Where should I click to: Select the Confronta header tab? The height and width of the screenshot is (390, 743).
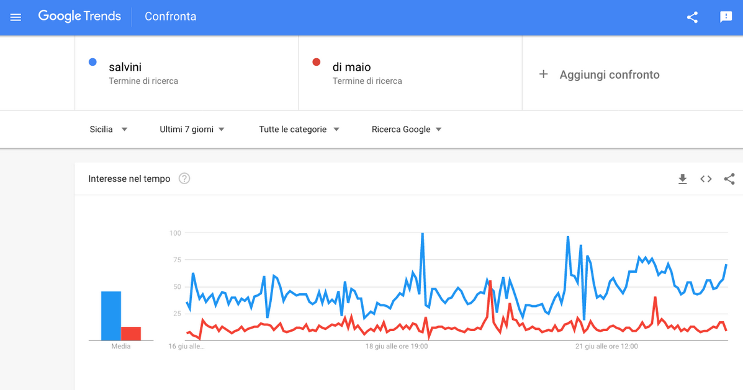171,17
